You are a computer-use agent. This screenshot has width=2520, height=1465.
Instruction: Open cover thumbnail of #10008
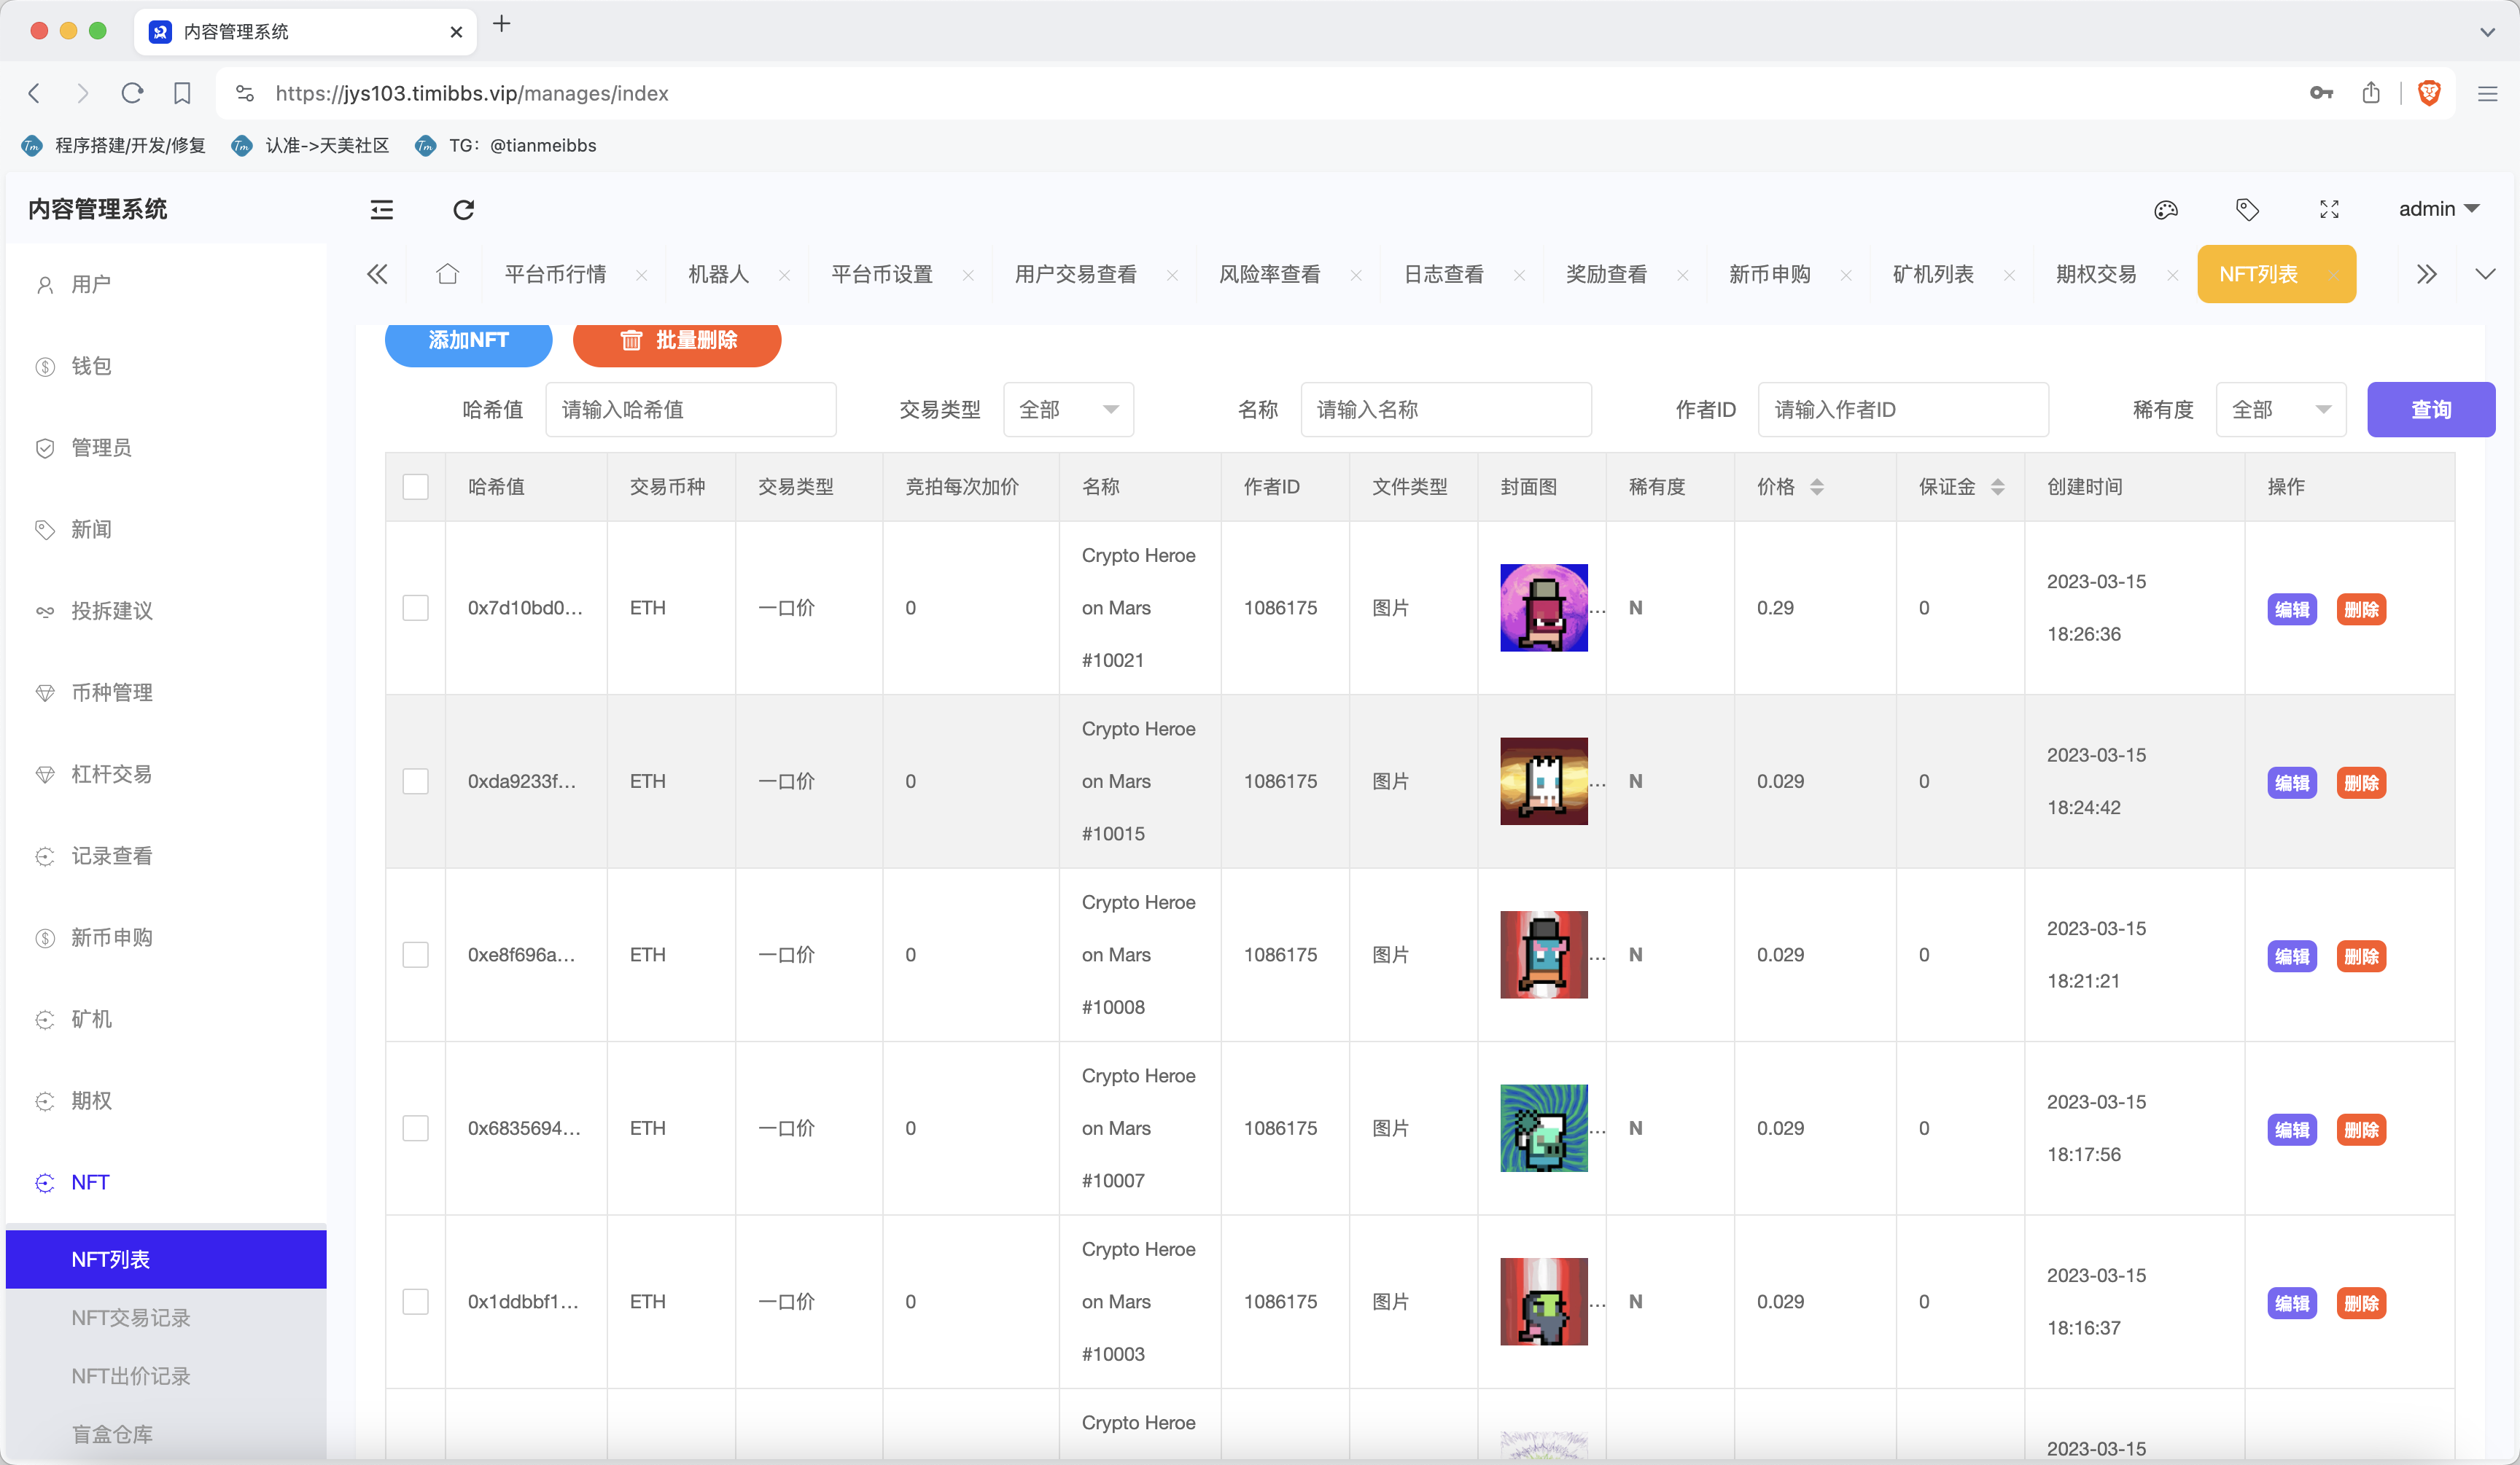tap(1543, 954)
